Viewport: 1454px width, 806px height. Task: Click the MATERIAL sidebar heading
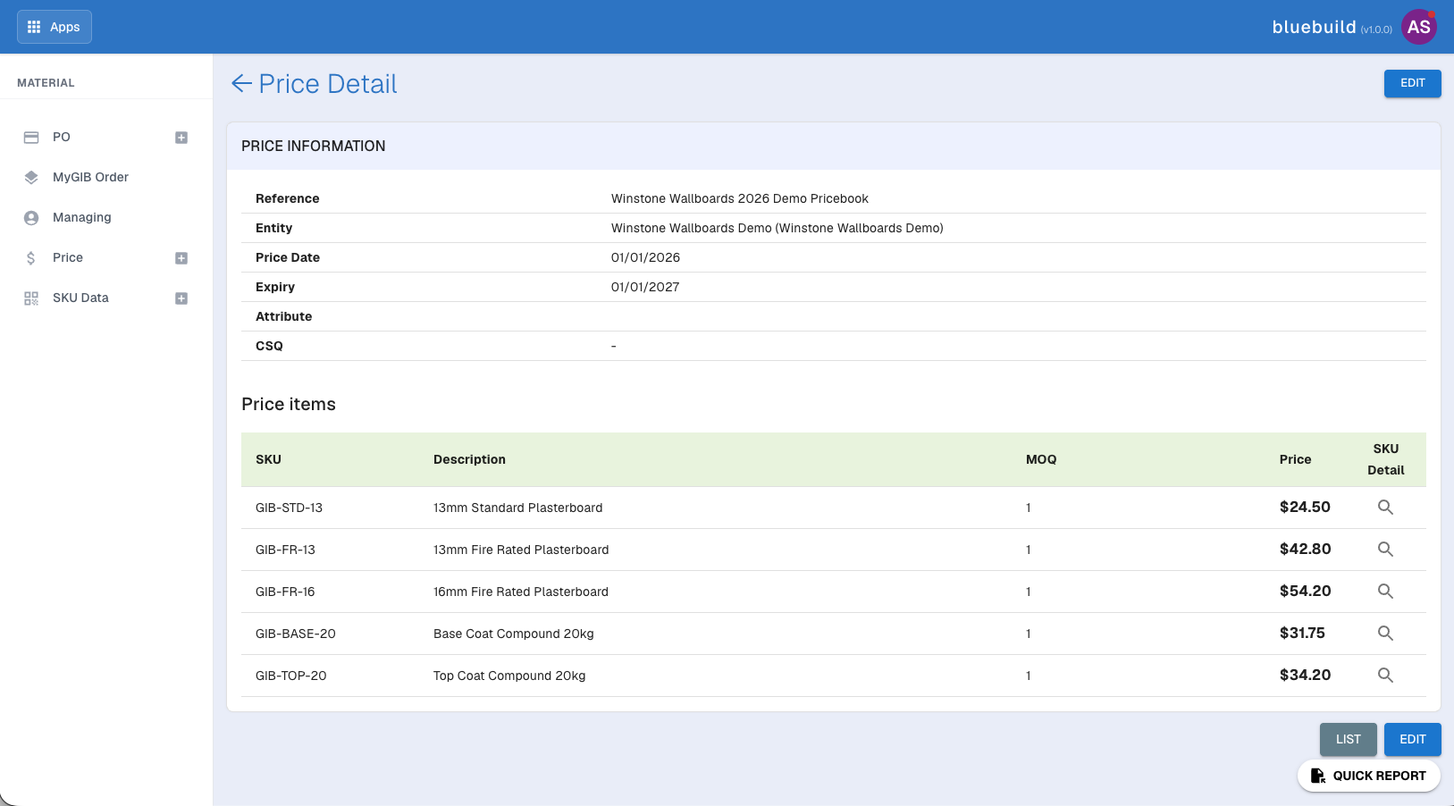[x=46, y=82]
